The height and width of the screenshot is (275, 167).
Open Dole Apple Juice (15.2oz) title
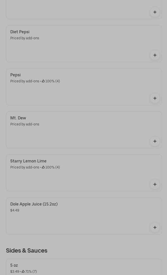click(x=34, y=204)
